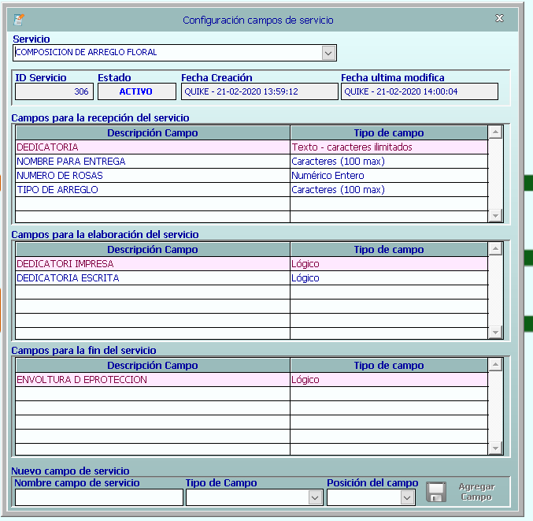Expand the Posición del campo dropdown
This screenshot has width=533, height=521.
[407, 498]
